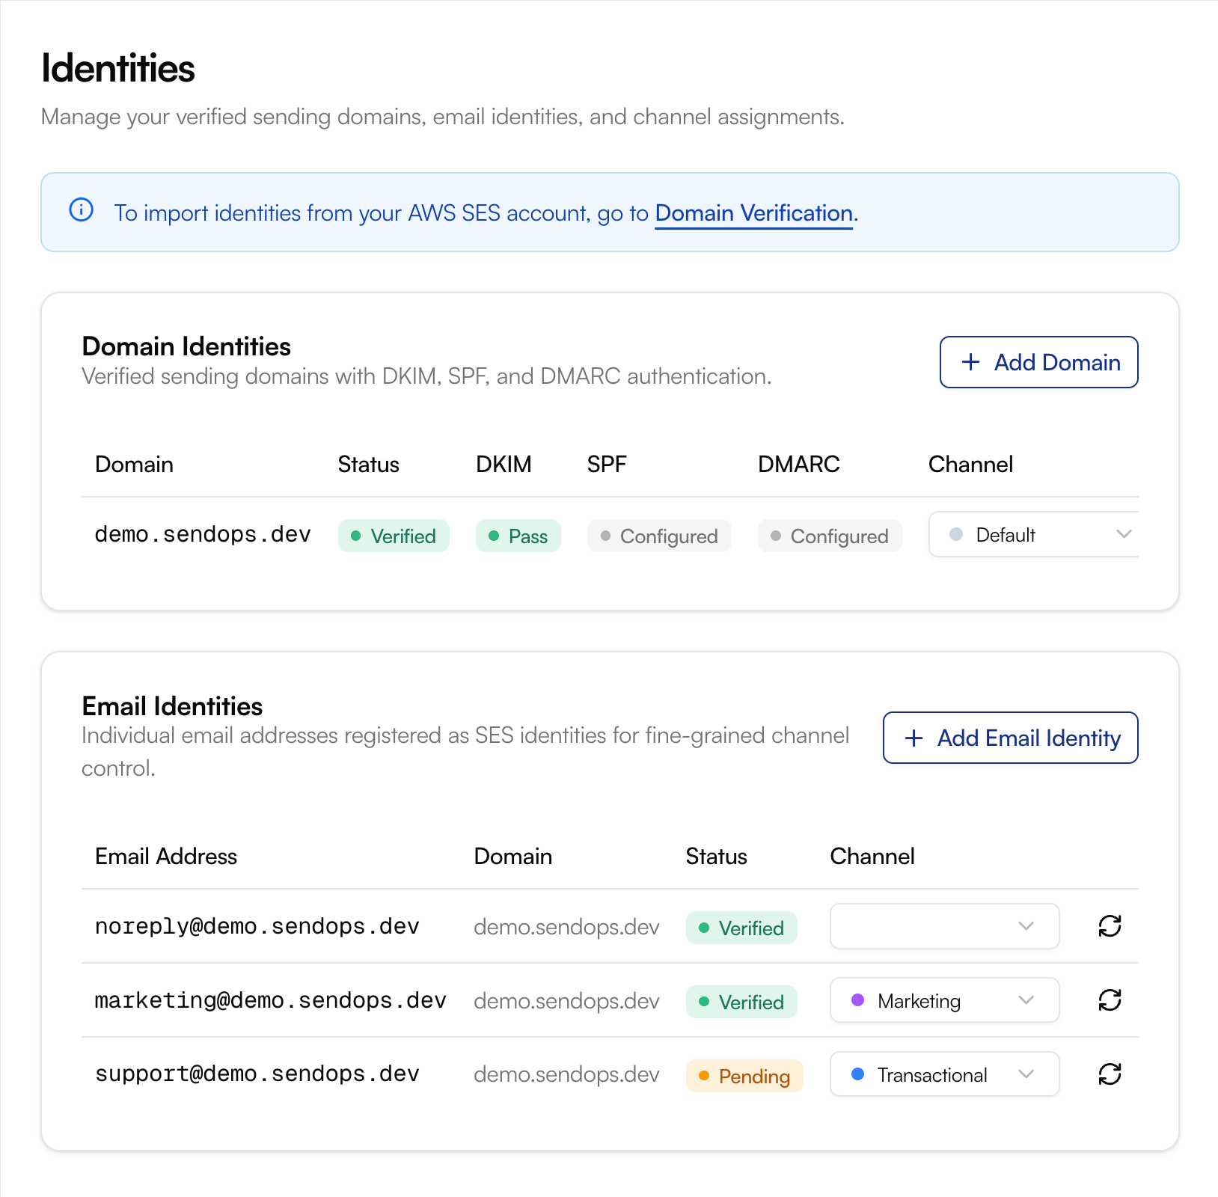This screenshot has height=1197, width=1218.
Task: Click the info icon in the banner
Action: coord(81,210)
